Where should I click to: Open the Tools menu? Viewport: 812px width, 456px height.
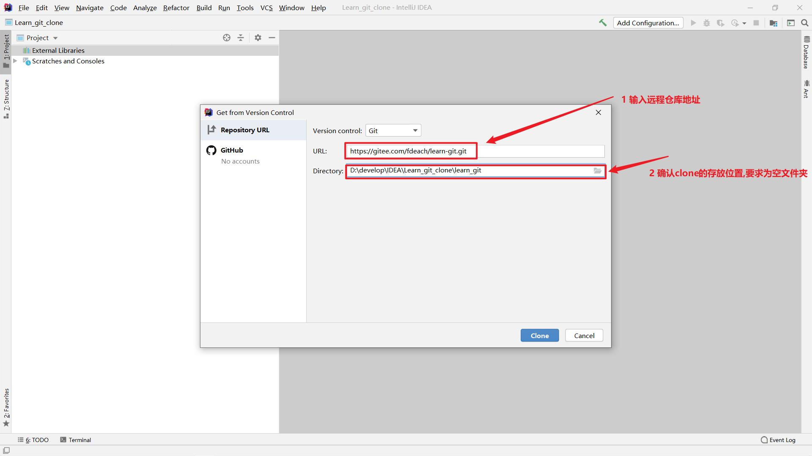click(245, 8)
